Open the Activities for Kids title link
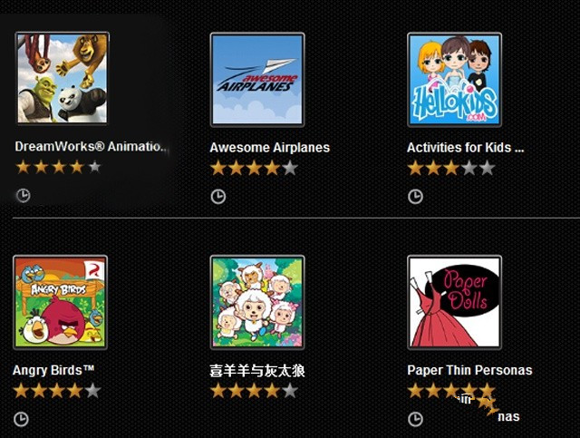Screen dimensions: 580x438 click(465, 148)
